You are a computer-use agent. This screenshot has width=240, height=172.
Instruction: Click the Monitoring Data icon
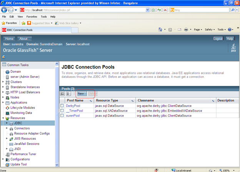point(7,113)
